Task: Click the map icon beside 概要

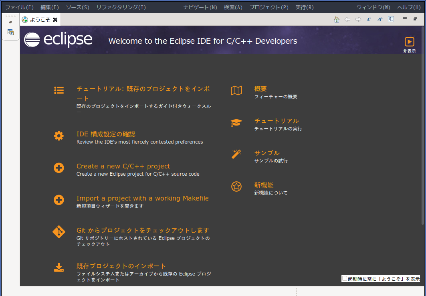Action: [236, 91]
